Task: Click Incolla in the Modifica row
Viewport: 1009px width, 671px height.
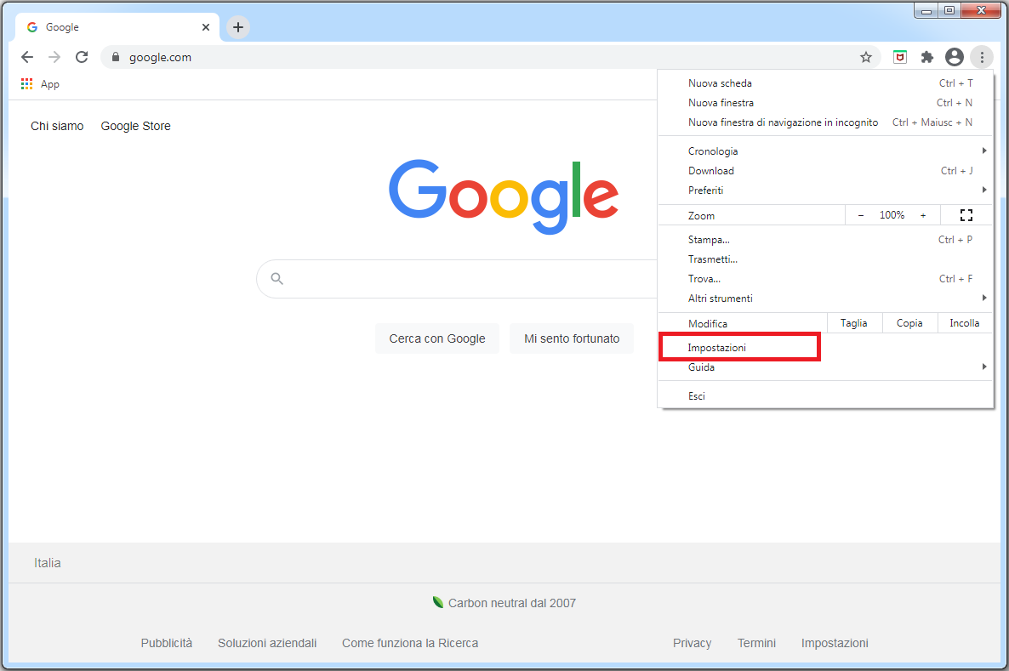Action: pyautogui.click(x=965, y=323)
